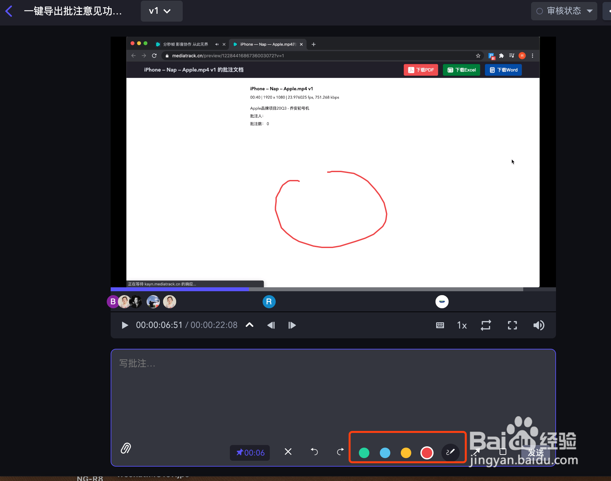Select the rectangle drawing tool
The width and height of the screenshot is (611, 481).
[x=503, y=452]
